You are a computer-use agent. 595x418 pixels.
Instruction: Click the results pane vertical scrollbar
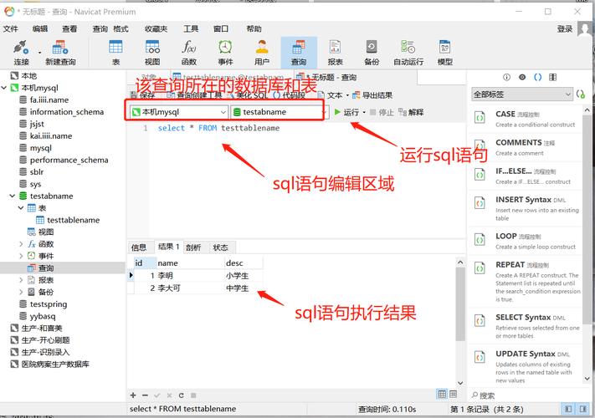tap(460, 303)
